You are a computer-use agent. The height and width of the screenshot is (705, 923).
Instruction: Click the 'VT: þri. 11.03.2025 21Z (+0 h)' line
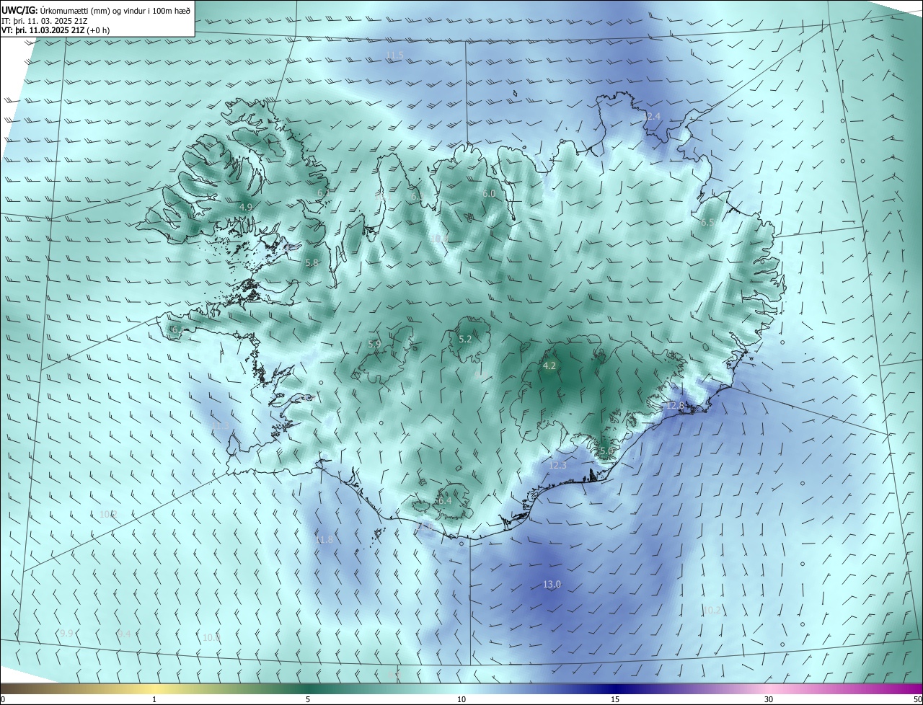(56, 31)
